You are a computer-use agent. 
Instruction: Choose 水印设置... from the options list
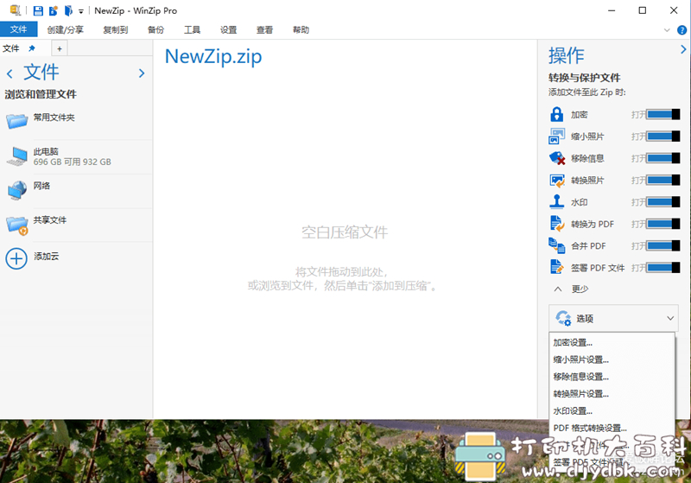[612, 411]
